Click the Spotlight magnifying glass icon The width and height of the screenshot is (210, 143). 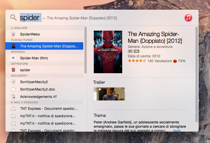pos(13,18)
